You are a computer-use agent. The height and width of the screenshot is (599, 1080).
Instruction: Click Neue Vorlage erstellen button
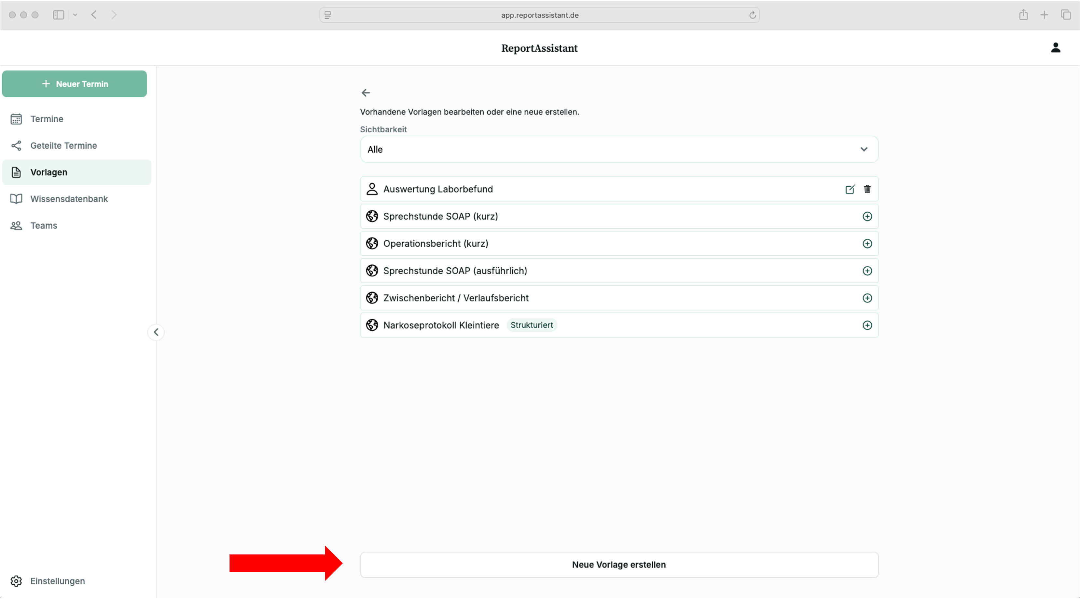click(619, 565)
